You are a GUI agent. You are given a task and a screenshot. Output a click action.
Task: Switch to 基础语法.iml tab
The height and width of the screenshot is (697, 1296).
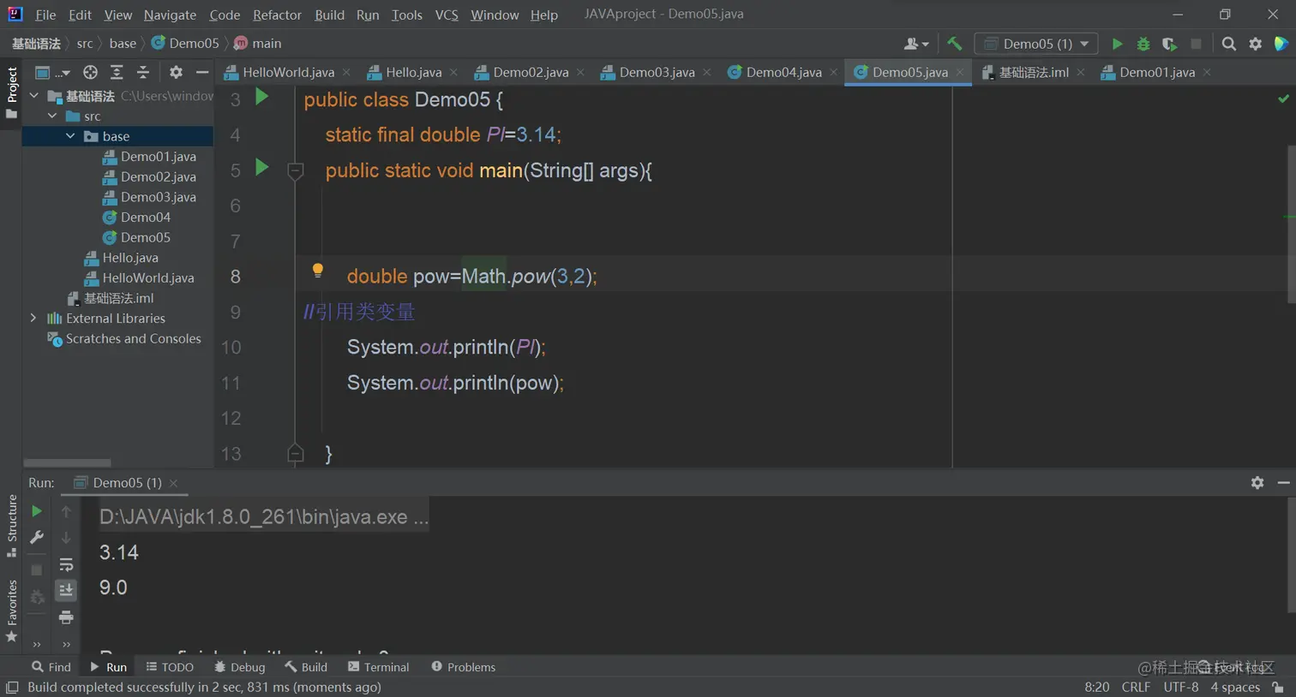point(1034,72)
